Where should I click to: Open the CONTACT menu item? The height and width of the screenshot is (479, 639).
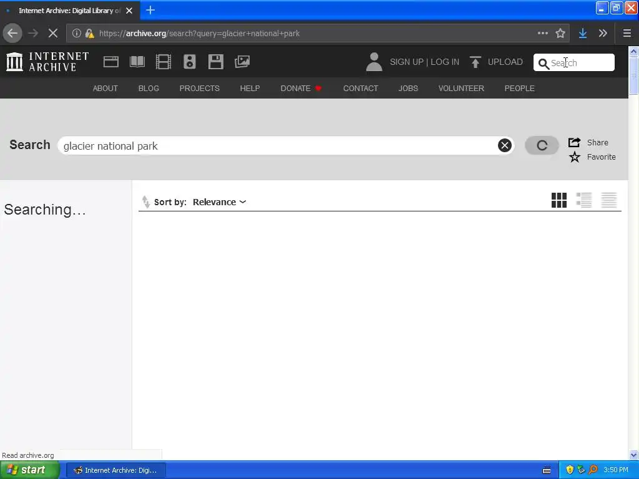[361, 88]
